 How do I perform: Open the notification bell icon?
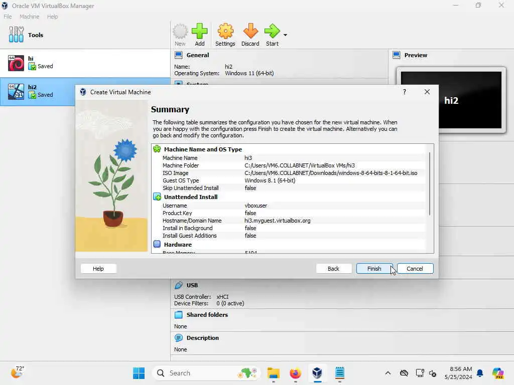[480, 373]
